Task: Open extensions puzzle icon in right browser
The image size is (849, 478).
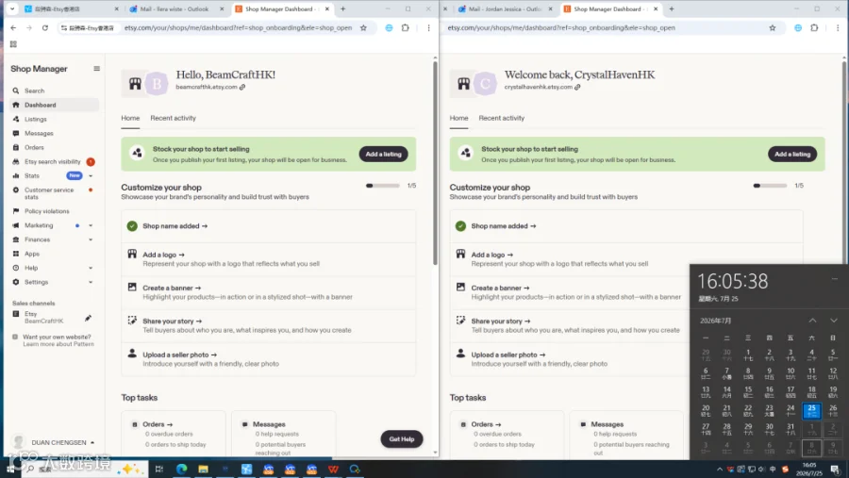Action: pyautogui.click(x=814, y=27)
